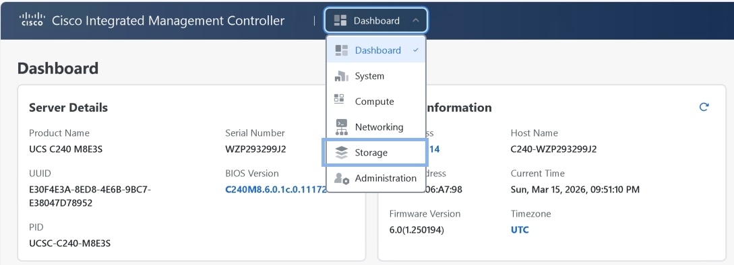
Task: Click PID value UCSC-C240-M8E3S
Action: pyautogui.click(x=69, y=243)
